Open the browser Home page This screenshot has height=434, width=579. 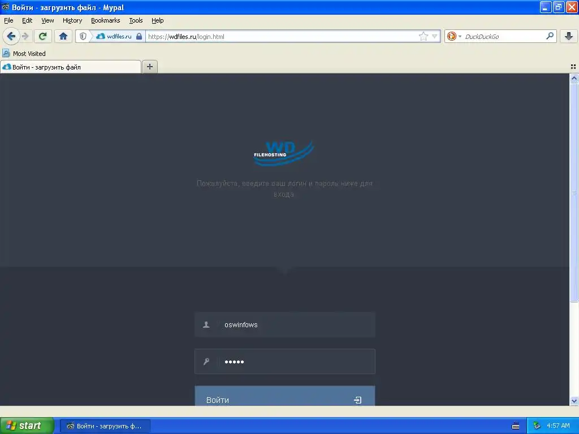[x=63, y=36]
